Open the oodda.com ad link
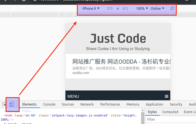This screenshot has height=124, width=196. click(81, 73)
